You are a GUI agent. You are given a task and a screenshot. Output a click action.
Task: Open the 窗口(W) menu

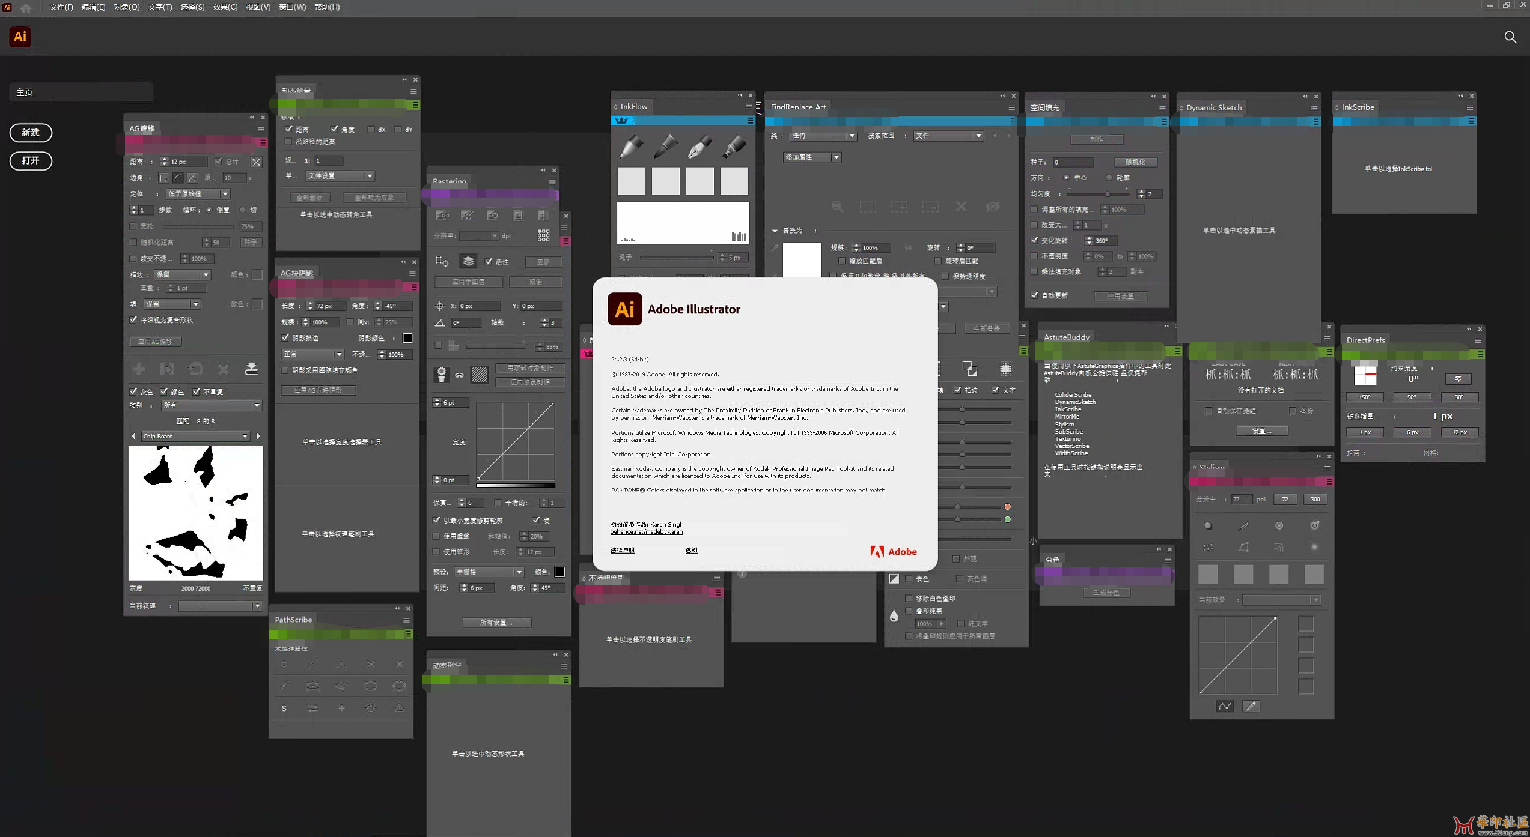coord(292,7)
